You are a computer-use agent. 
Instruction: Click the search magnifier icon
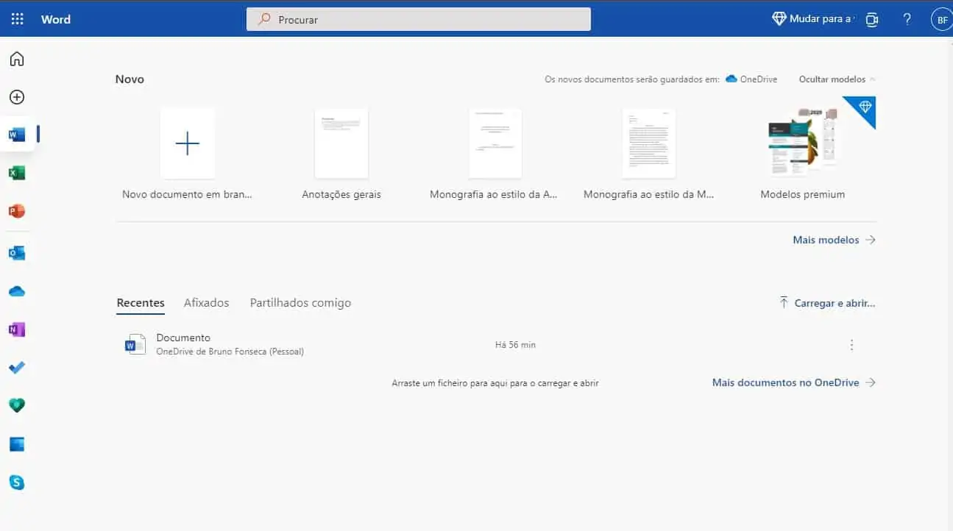point(264,19)
